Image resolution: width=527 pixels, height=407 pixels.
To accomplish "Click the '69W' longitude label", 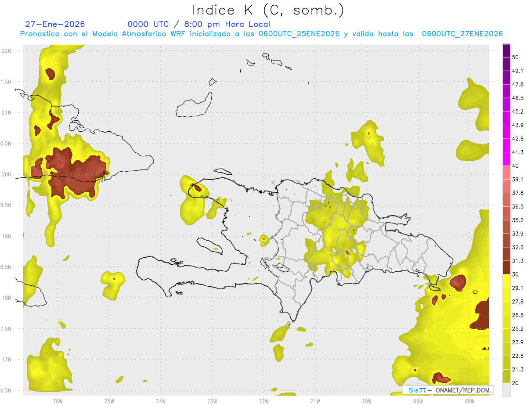I will tap(418, 401).
